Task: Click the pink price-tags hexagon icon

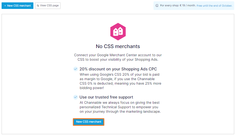Action: coord(118,32)
